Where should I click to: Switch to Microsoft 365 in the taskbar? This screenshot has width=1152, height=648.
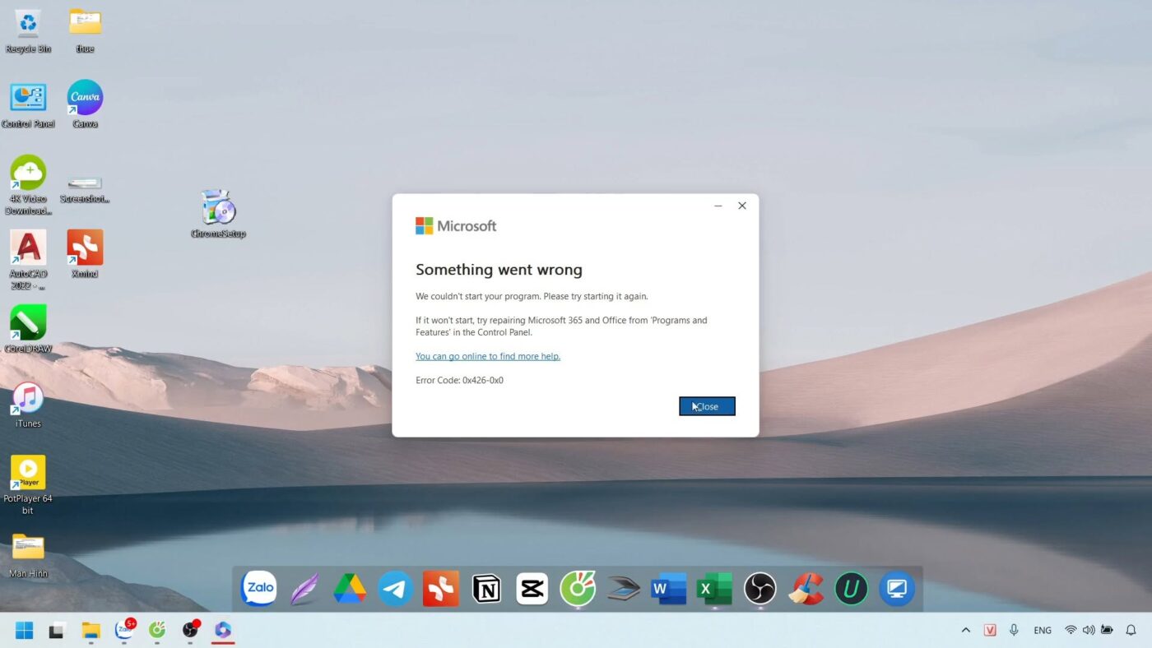tap(223, 631)
